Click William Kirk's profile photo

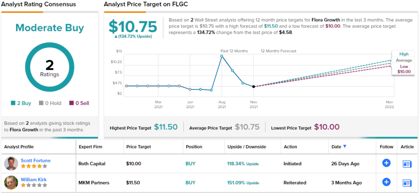11,182
